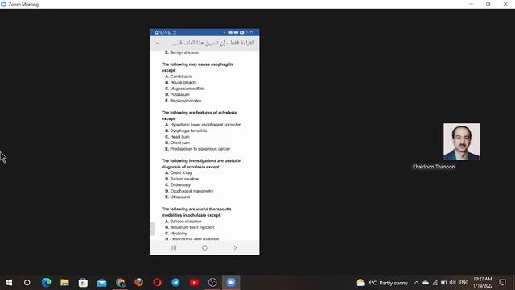Open the weather widget showing 4°C Partly sunny

coord(382,283)
